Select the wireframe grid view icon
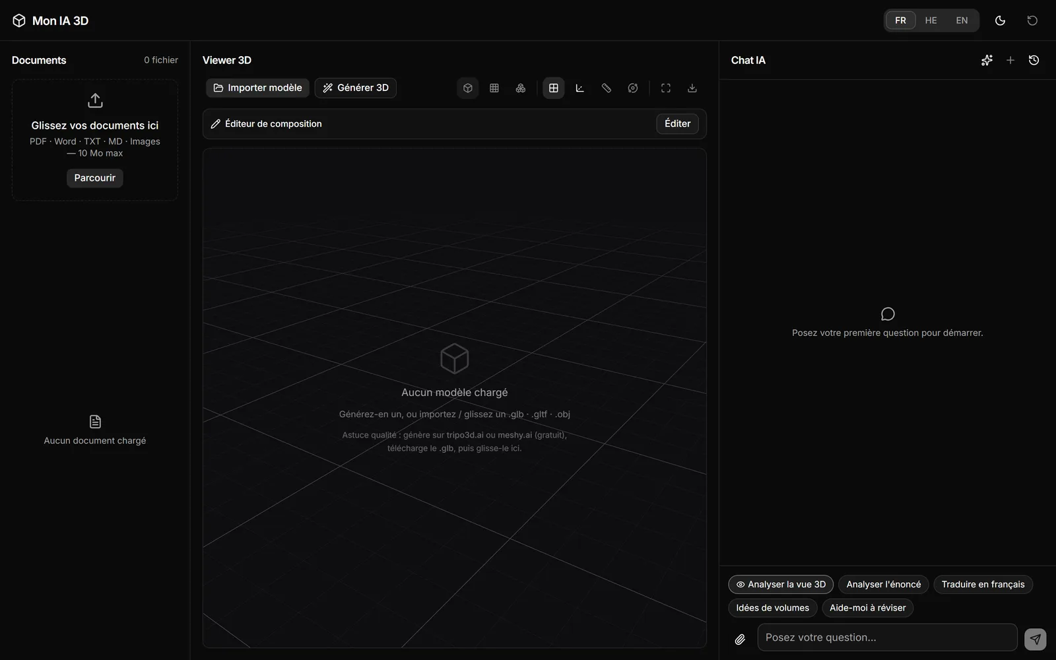The height and width of the screenshot is (660, 1056). 494,88
